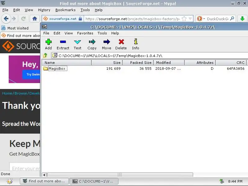Open the 7-Zip Edit menu
Image resolution: width=248 pixels, height=186 pixels.
click(x=57, y=33)
